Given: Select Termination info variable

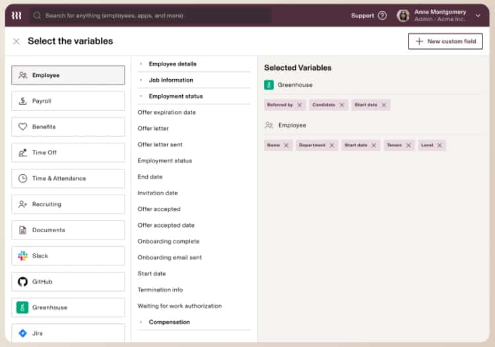Looking at the screenshot, I should click(x=160, y=290).
